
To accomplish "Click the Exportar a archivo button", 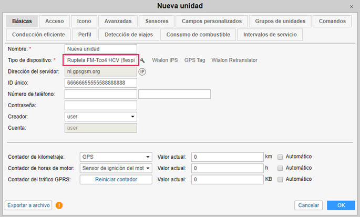I will point(28,205).
